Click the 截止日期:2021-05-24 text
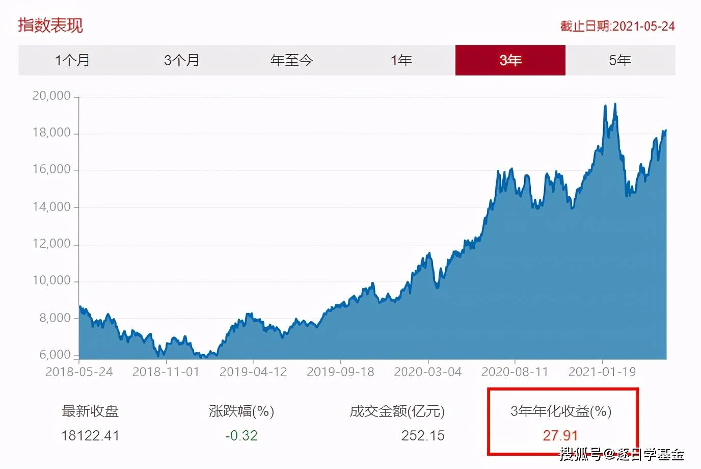 pyautogui.click(x=617, y=26)
